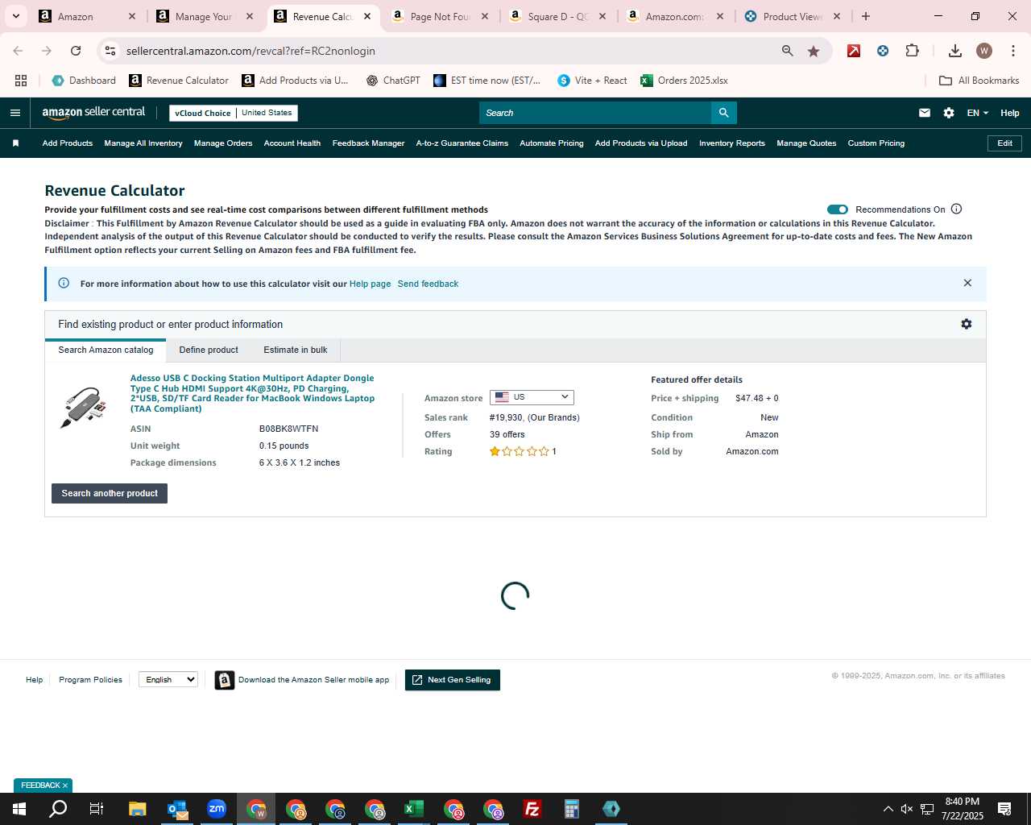Open Windows taskbar search
1031x825 pixels.
pyautogui.click(x=58, y=809)
